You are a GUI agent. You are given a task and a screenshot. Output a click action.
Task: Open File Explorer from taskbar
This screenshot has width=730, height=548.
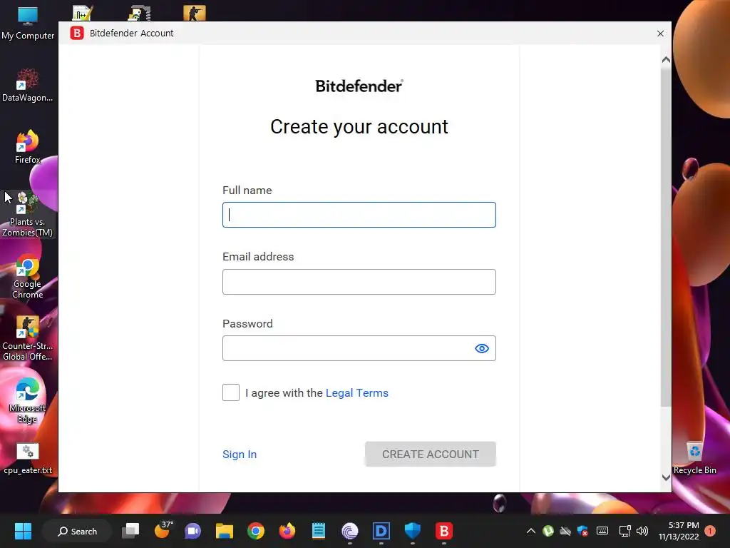tap(225, 531)
